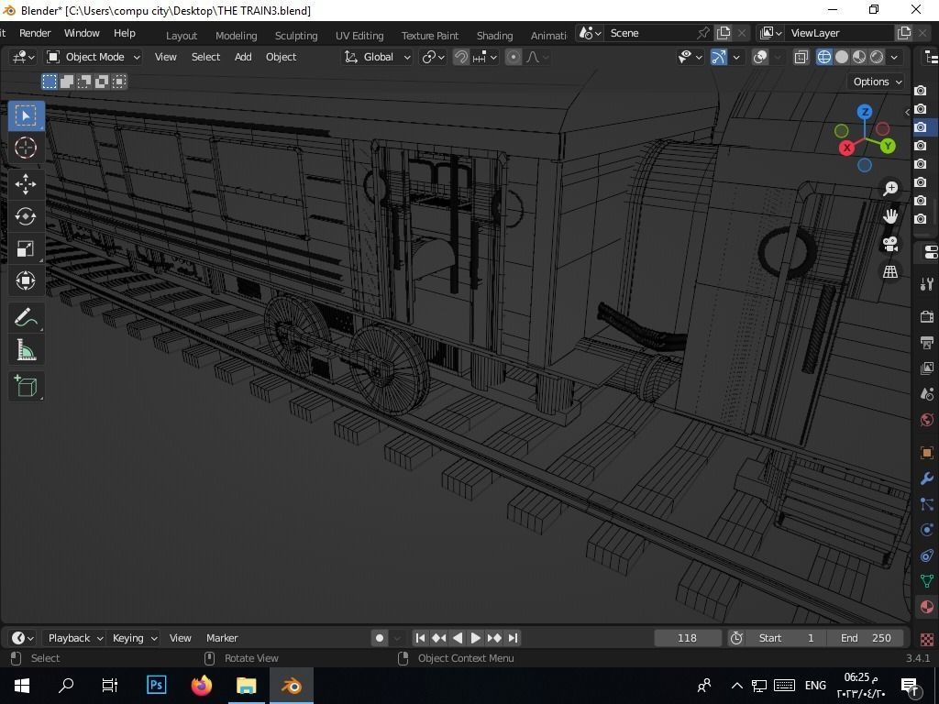939x704 pixels.
Task: Open the Render menu
Action: coord(35,33)
